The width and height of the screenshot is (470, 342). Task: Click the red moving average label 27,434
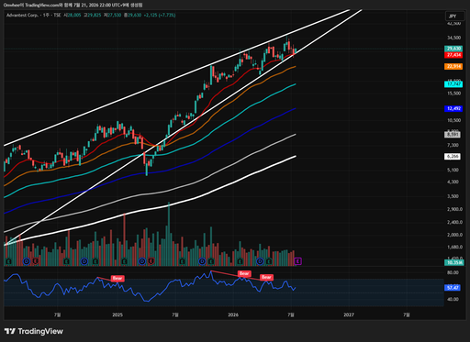click(453, 55)
